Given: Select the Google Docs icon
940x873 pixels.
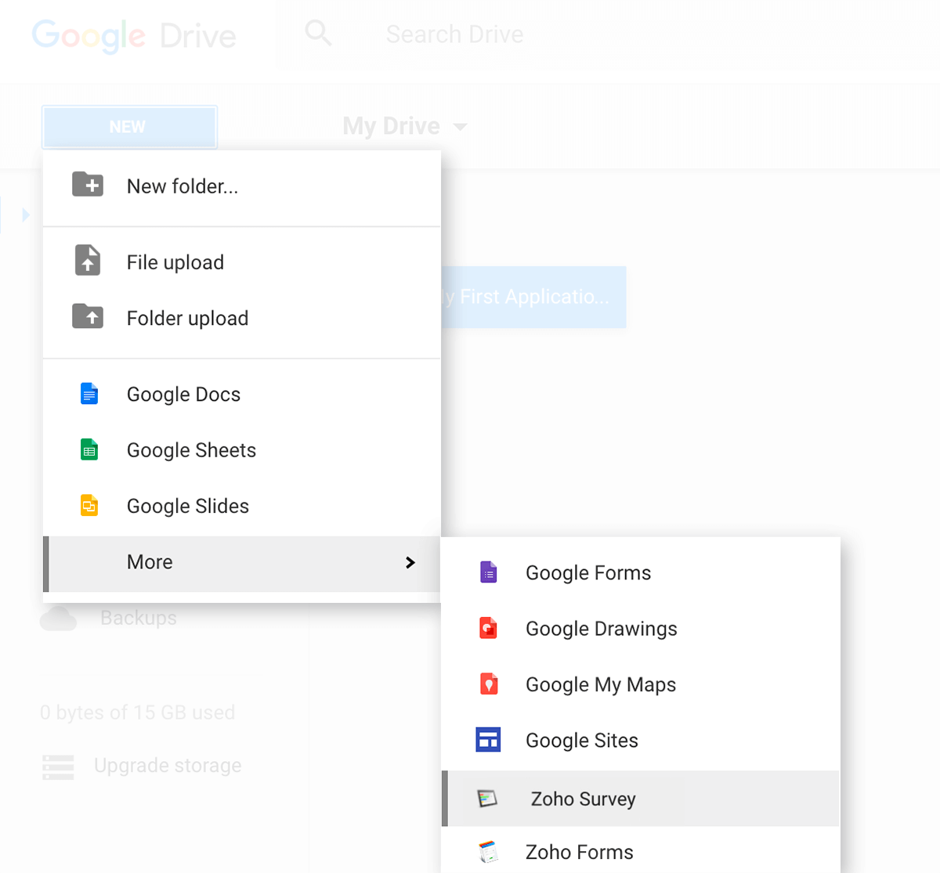Looking at the screenshot, I should coord(89,394).
